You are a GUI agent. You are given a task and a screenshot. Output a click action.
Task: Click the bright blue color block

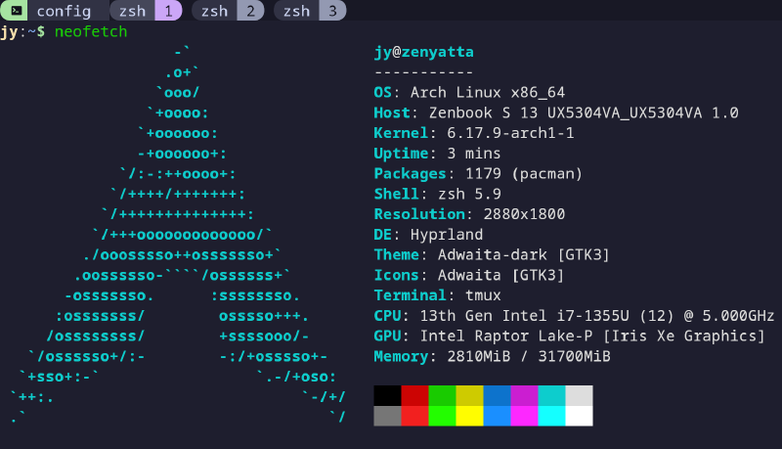point(498,416)
